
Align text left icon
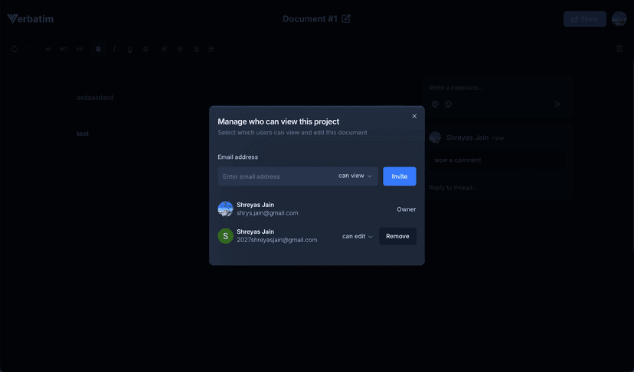(x=165, y=49)
